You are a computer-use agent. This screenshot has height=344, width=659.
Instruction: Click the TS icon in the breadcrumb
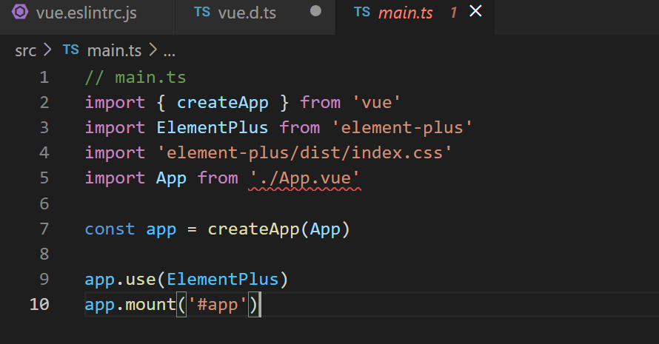pos(70,50)
